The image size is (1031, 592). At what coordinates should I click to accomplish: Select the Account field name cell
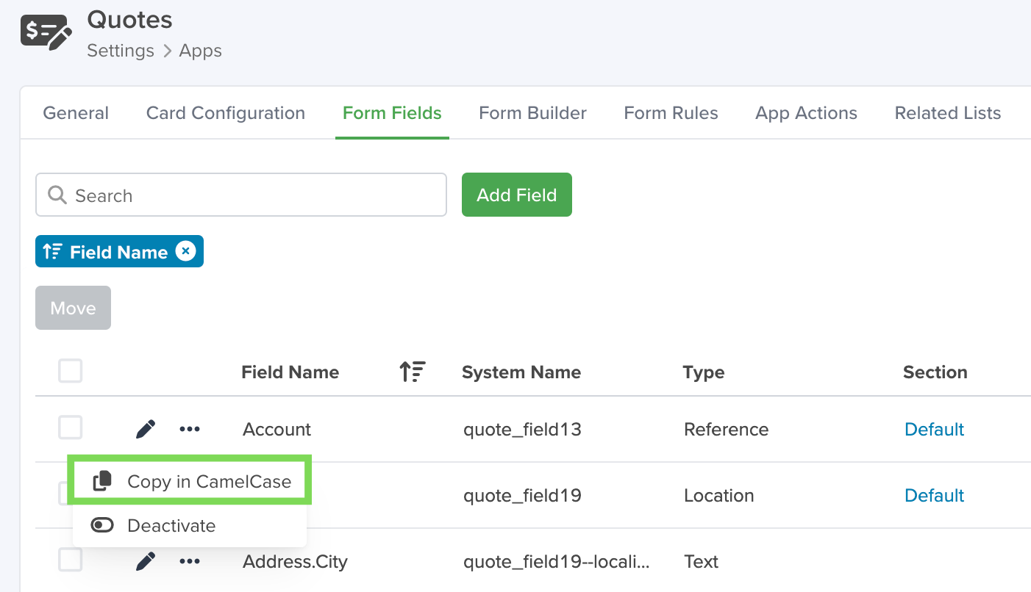pos(277,429)
